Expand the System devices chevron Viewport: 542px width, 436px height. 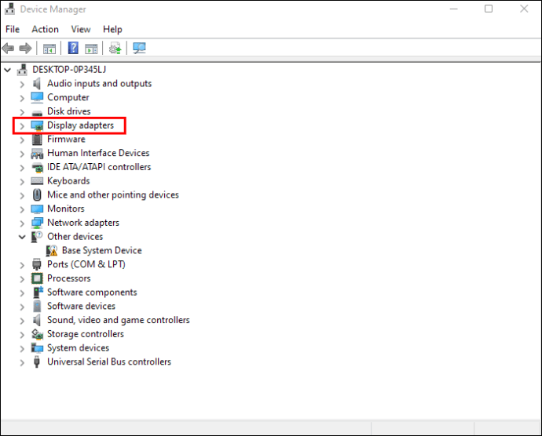point(22,348)
